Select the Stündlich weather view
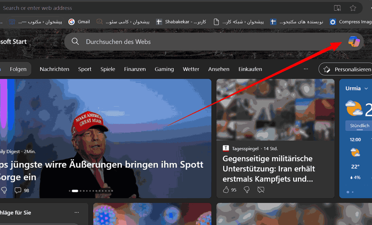Image resolution: width=372 pixels, height=225 pixels. tap(359, 125)
